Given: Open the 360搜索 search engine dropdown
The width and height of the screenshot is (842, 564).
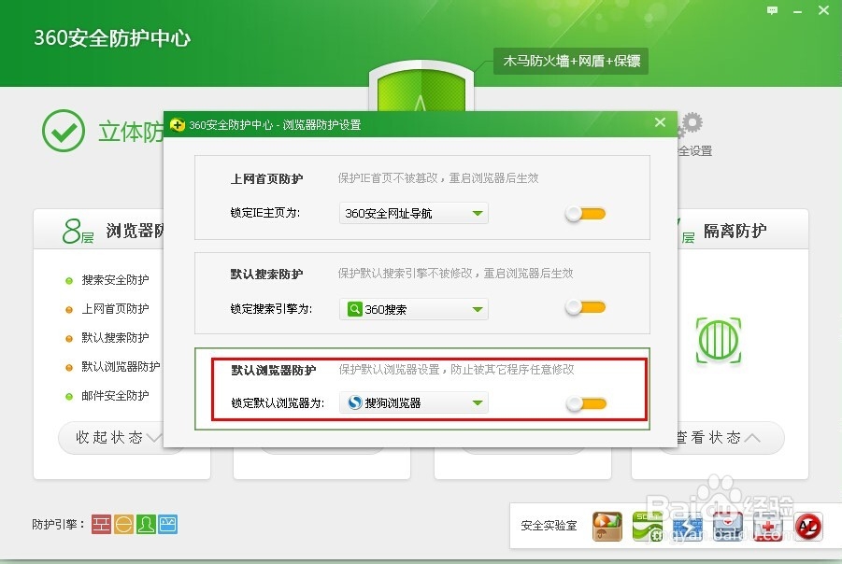Looking at the screenshot, I should click(x=412, y=308).
